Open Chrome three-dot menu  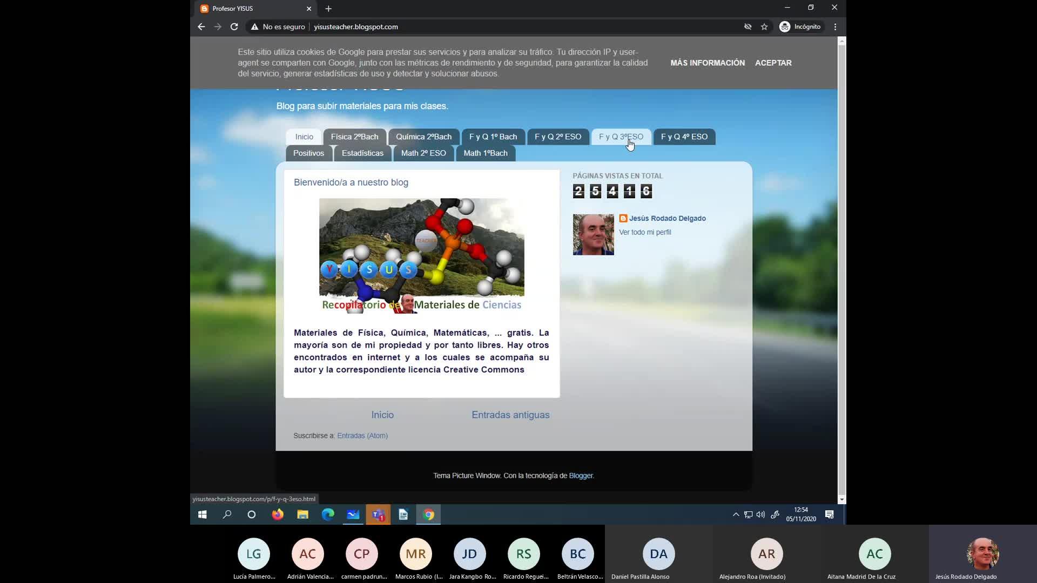835,26
